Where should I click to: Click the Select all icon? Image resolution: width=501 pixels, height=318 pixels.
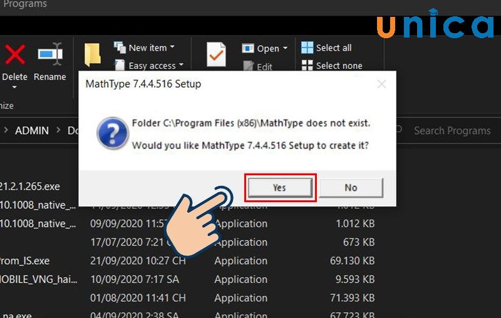(x=307, y=48)
